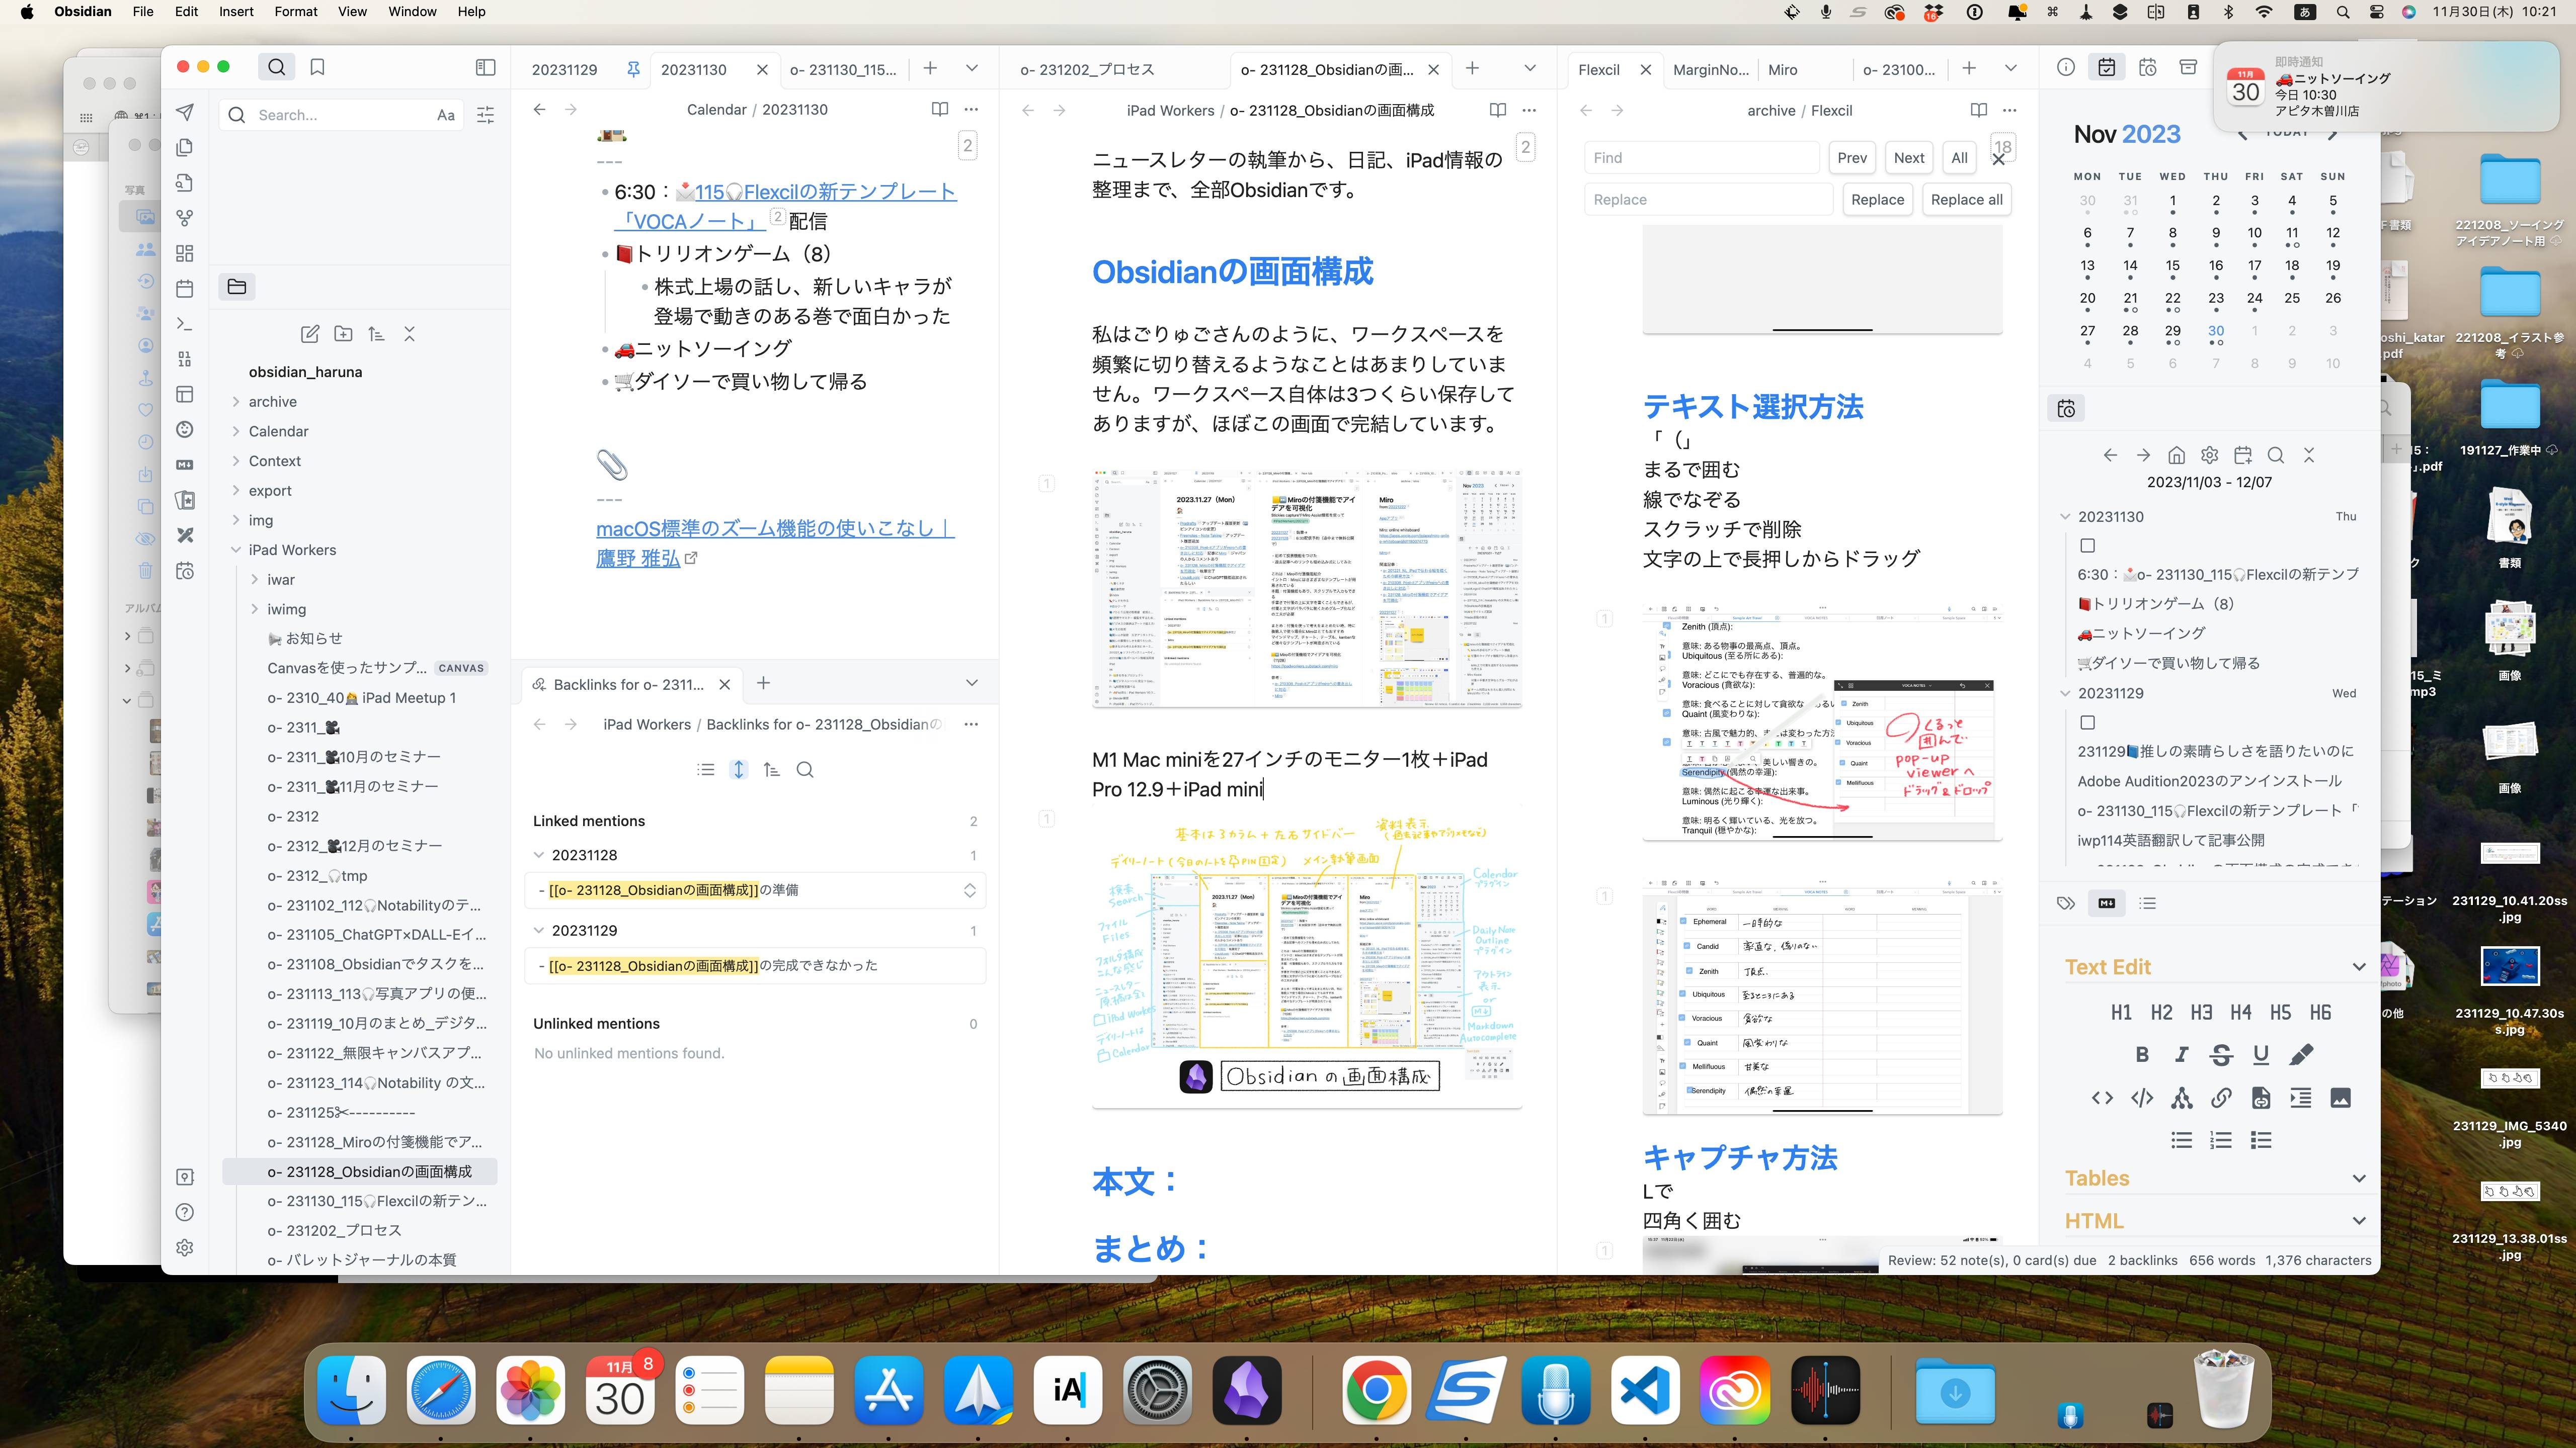
Task: Open graph view from the left ribbon
Action: point(185,218)
